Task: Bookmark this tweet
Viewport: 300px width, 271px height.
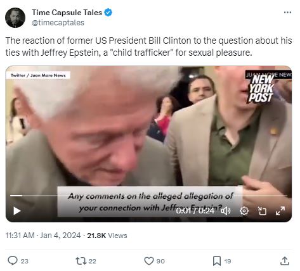Action: pos(217,261)
